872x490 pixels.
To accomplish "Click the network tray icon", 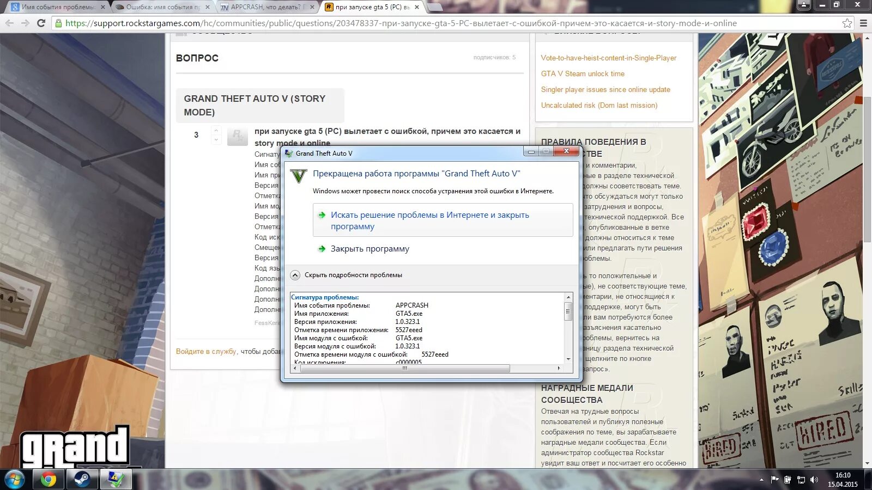I will [801, 480].
